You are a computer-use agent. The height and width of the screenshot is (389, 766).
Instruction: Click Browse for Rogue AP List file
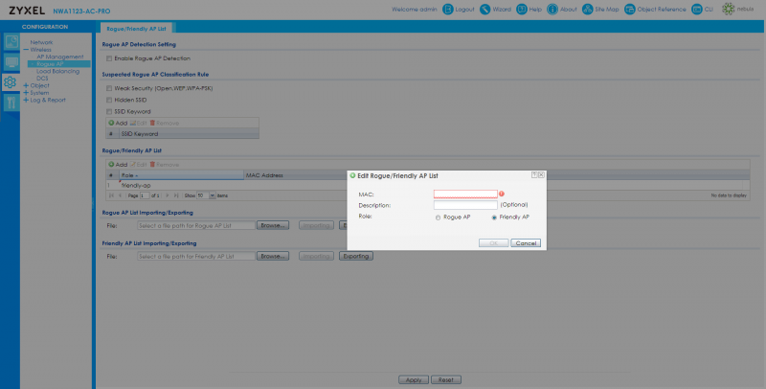point(273,225)
